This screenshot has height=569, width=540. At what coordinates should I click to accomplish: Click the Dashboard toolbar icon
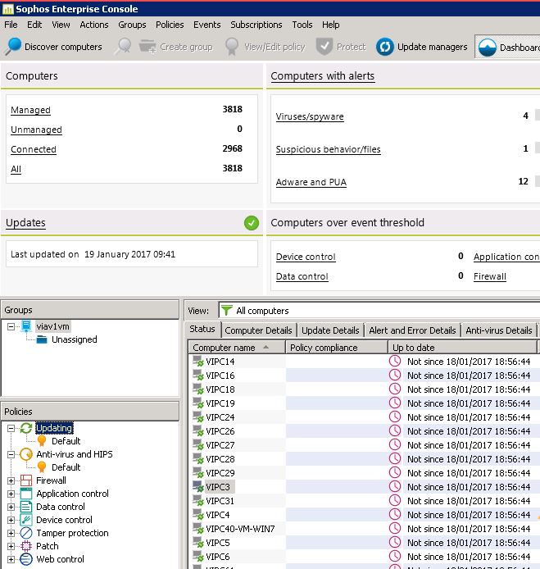[x=487, y=48]
